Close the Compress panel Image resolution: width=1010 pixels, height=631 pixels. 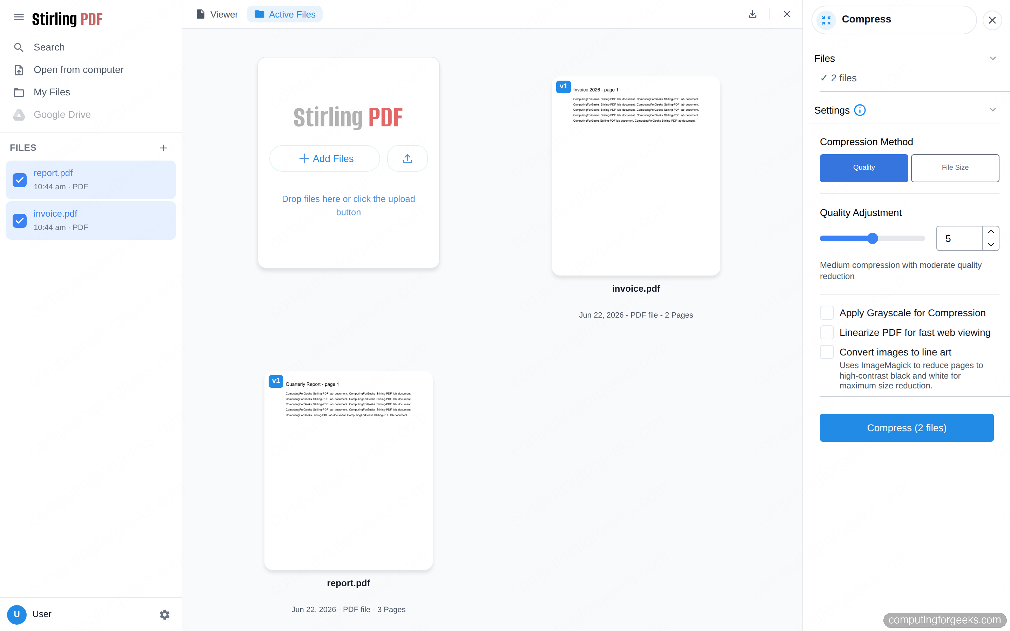(992, 20)
